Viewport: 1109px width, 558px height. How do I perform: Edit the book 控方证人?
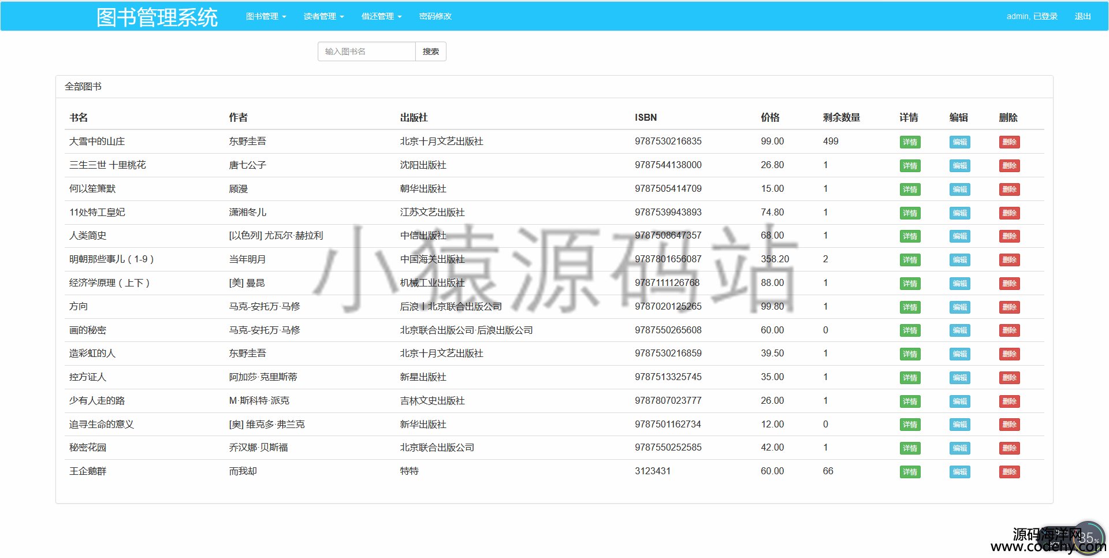pos(959,378)
